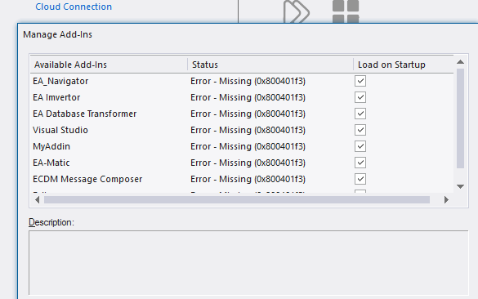Toggle Visual Studio Load on Startup checkbox
478x299 pixels.
click(360, 130)
